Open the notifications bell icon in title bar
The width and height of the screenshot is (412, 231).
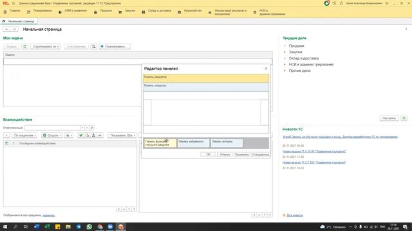pyautogui.click(x=326, y=3)
